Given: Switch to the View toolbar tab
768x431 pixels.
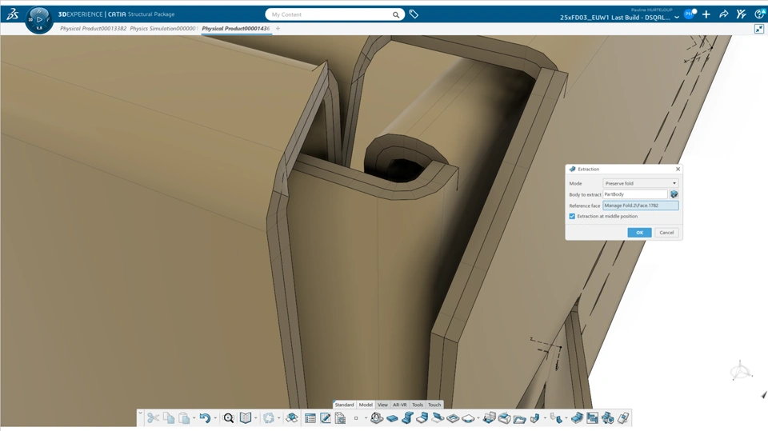Looking at the screenshot, I should (382, 405).
